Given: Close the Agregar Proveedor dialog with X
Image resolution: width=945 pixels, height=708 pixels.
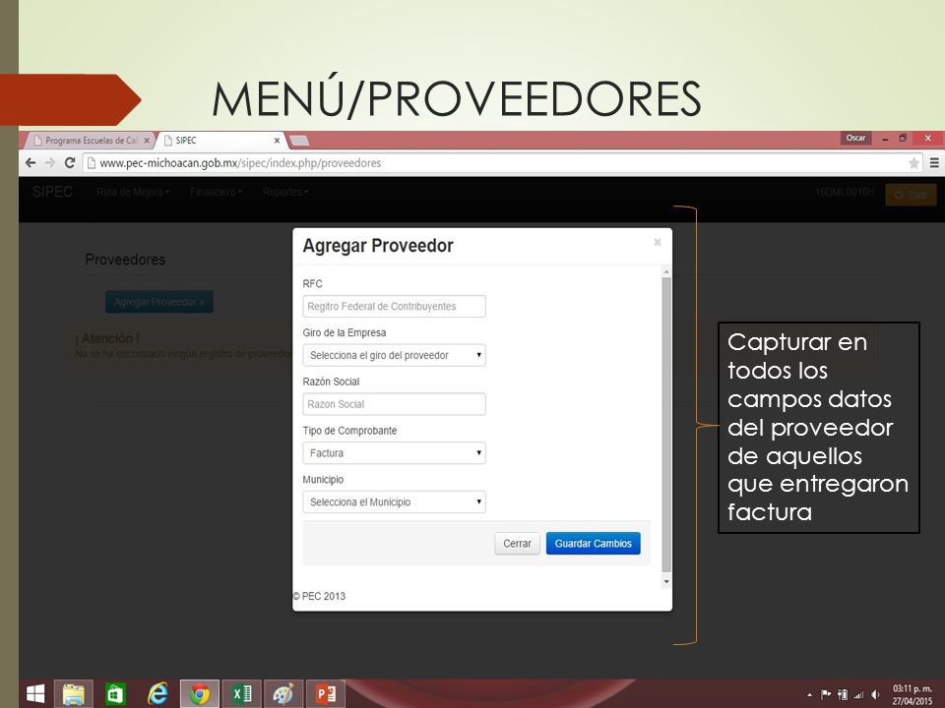Looking at the screenshot, I should (x=657, y=242).
